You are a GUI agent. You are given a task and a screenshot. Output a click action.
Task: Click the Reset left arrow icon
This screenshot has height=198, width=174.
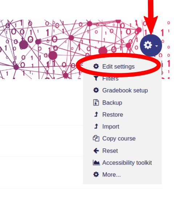coord(96,150)
